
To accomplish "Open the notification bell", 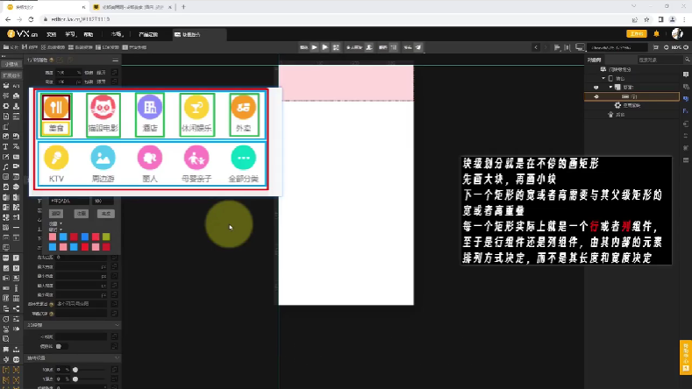I will [657, 34].
